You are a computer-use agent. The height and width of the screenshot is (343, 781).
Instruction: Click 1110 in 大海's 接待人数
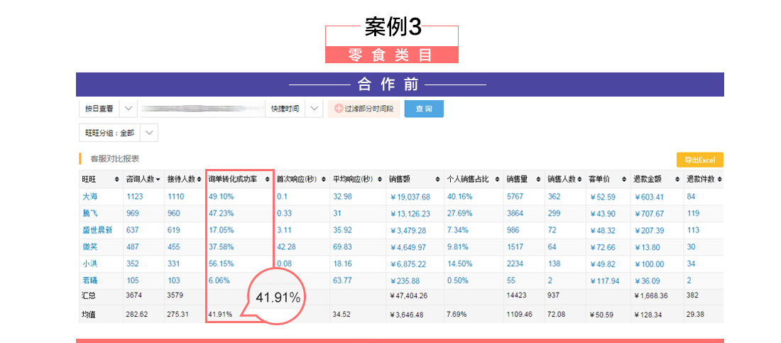click(x=176, y=197)
